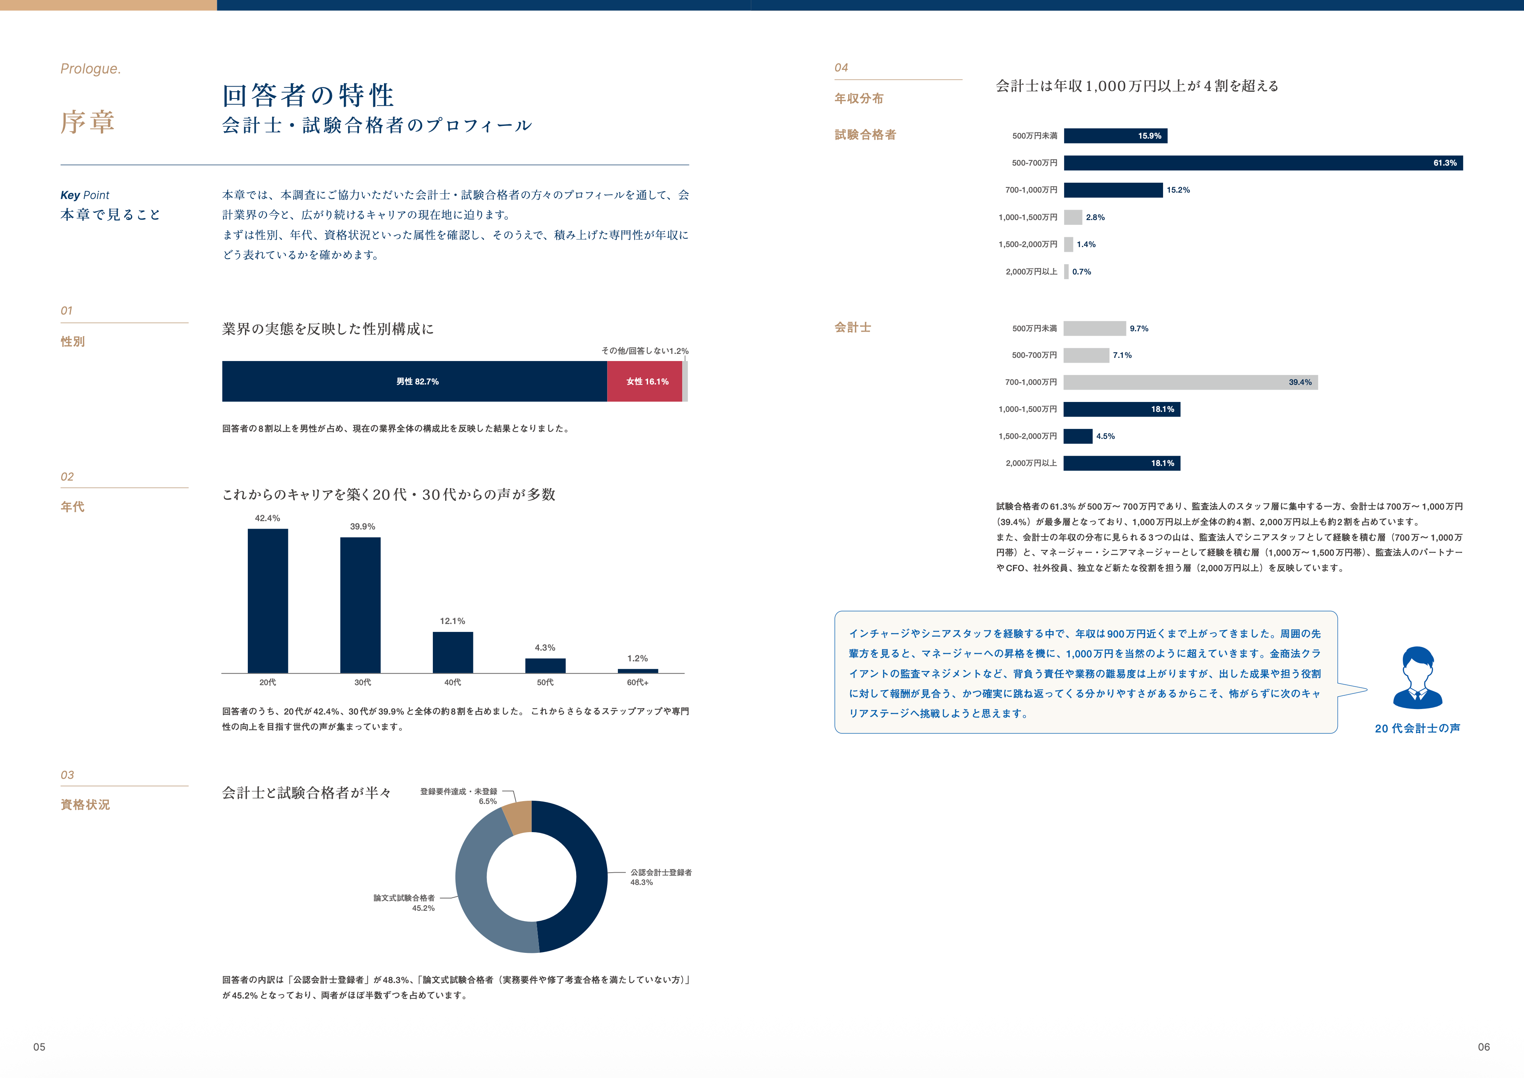Click the '性別' section label
Screen dimensions: 1524x1078
(73, 341)
